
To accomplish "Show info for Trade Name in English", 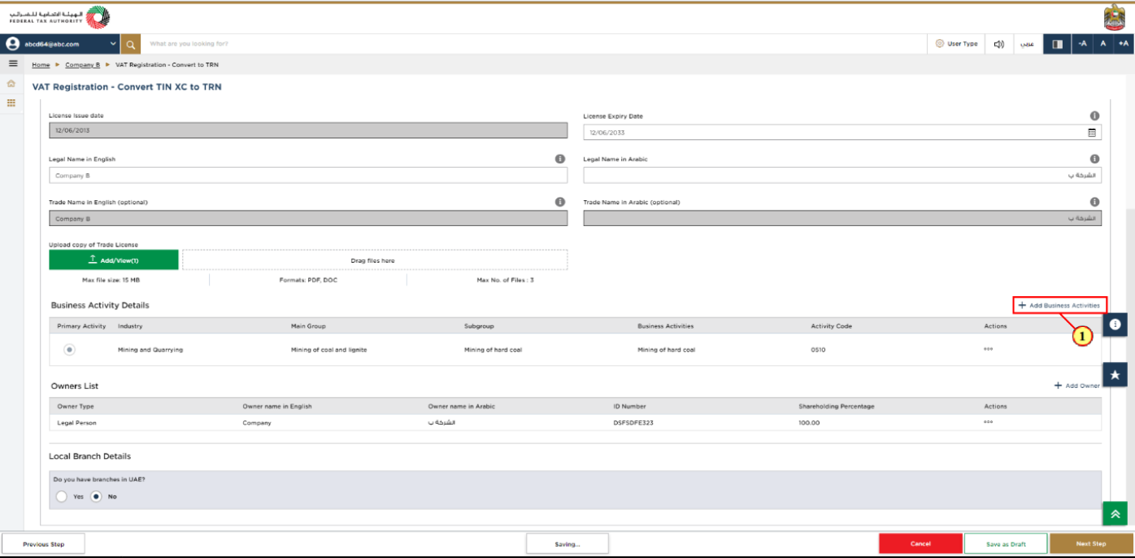I will coord(560,202).
